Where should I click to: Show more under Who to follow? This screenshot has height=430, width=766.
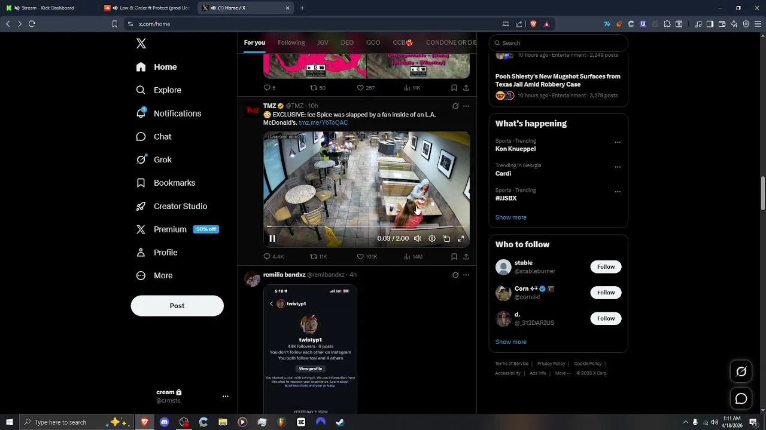pyautogui.click(x=511, y=342)
